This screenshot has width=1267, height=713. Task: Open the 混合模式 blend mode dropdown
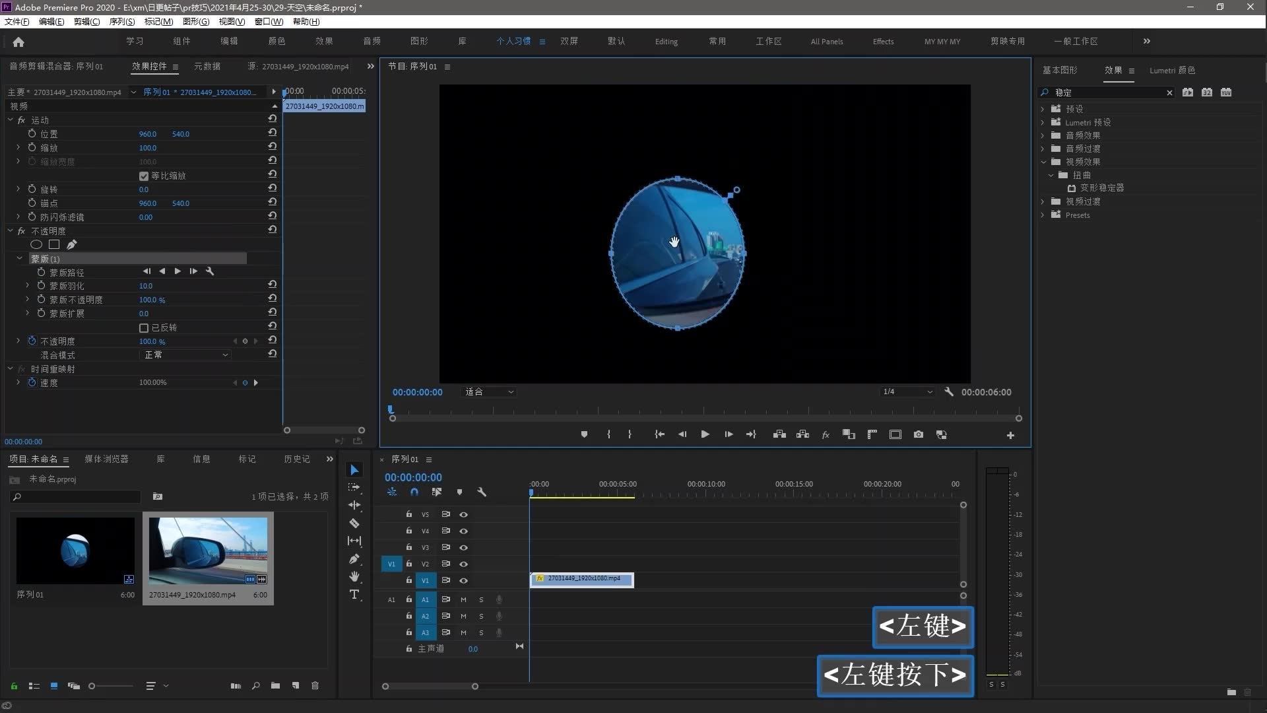point(186,355)
